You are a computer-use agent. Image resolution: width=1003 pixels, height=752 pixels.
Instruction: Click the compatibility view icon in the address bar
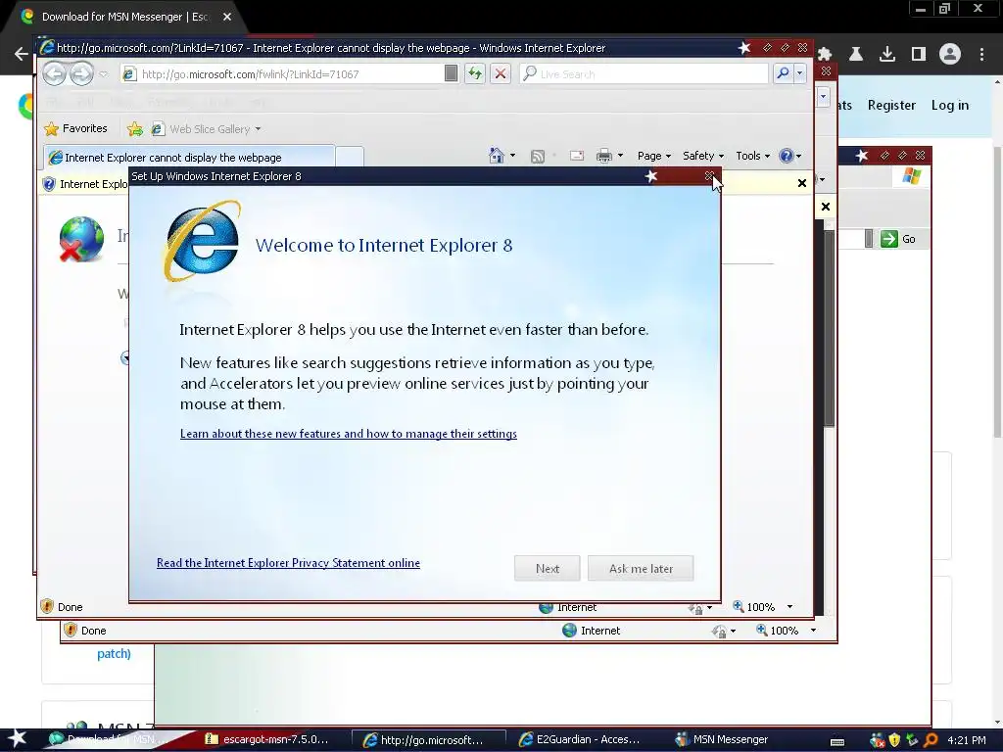coord(451,73)
